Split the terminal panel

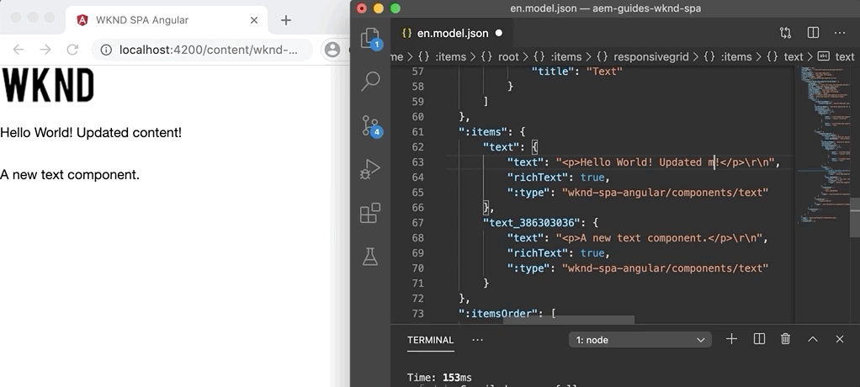click(x=759, y=339)
